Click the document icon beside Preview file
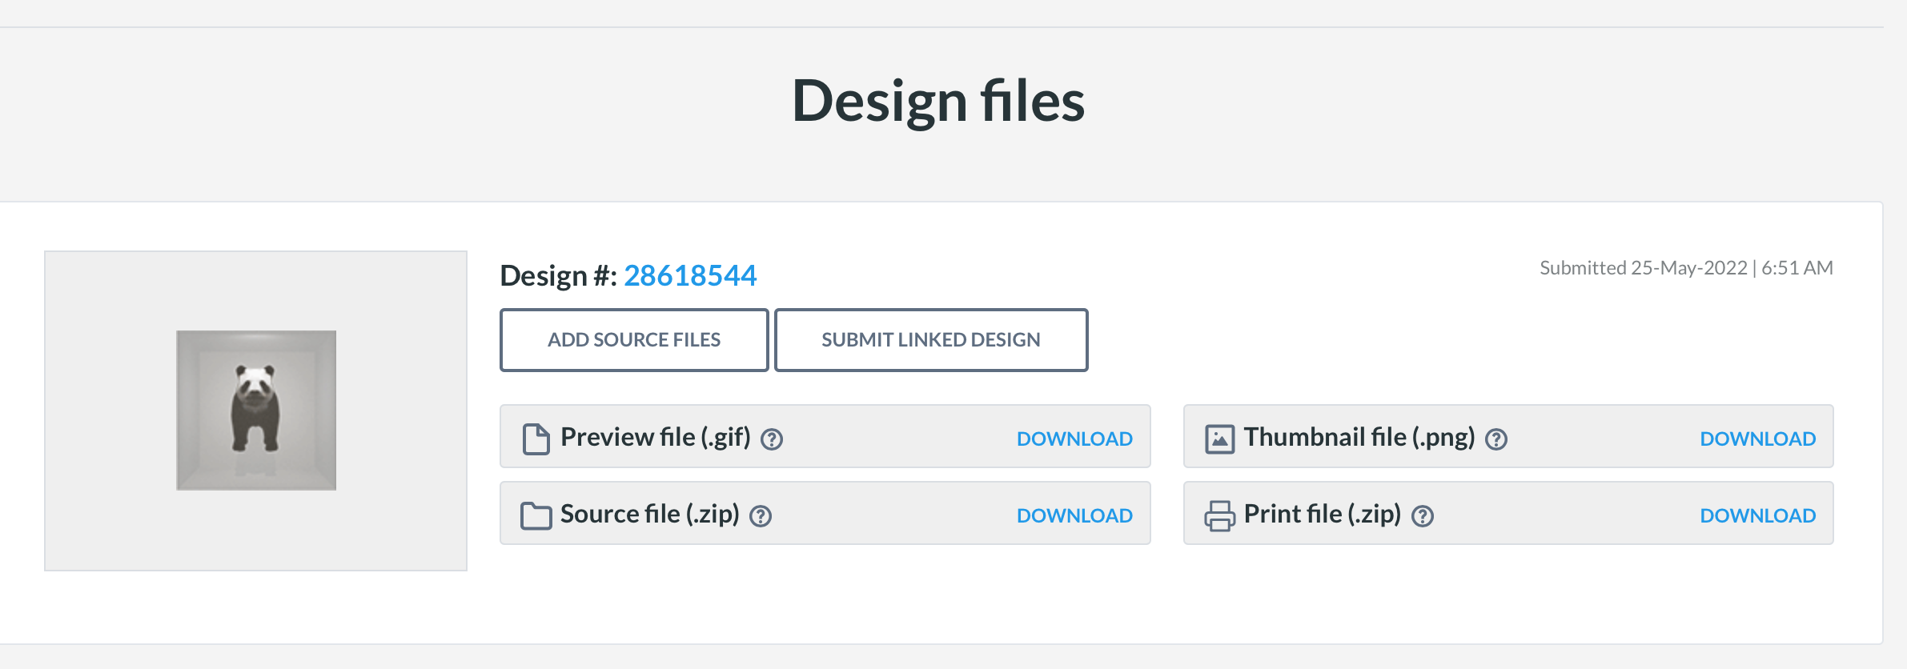Image resolution: width=1907 pixels, height=669 pixels. coord(536,439)
